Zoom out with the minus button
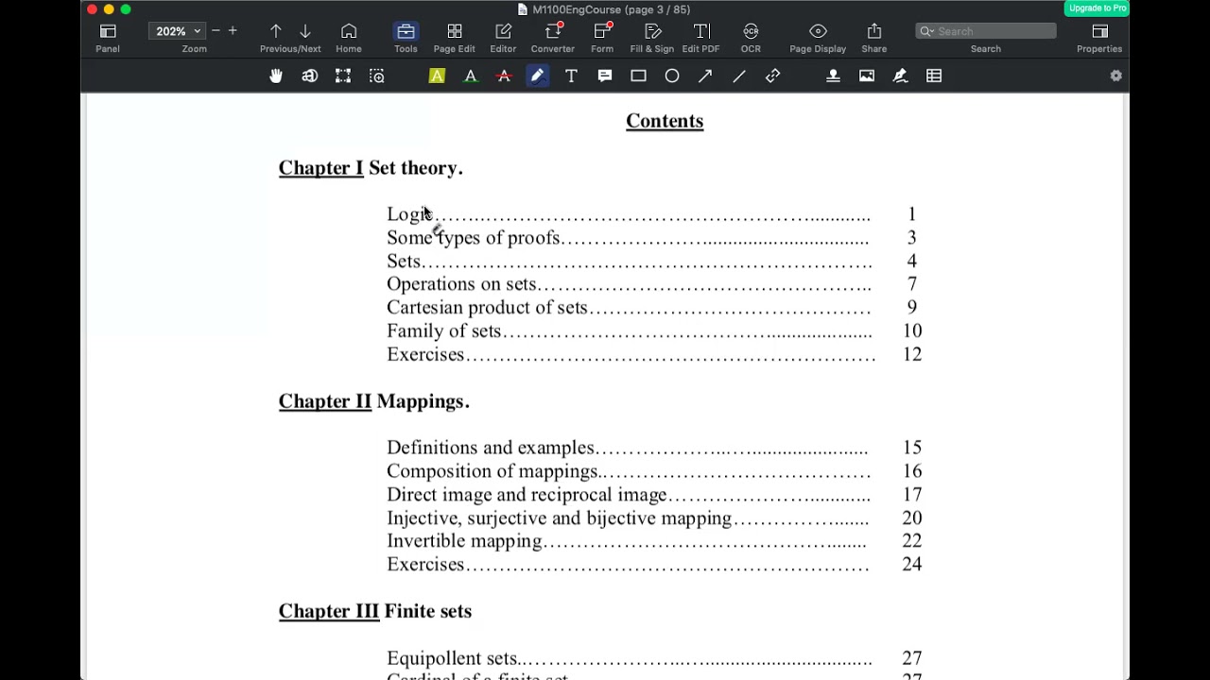1210x680 pixels. click(216, 31)
